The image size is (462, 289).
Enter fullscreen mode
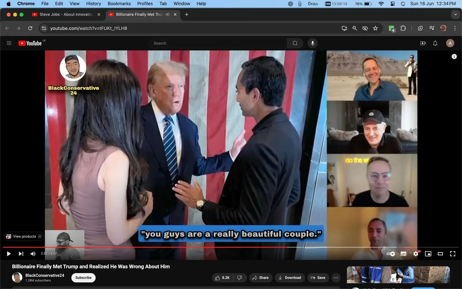pyautogui.click(x=452, y=254)
